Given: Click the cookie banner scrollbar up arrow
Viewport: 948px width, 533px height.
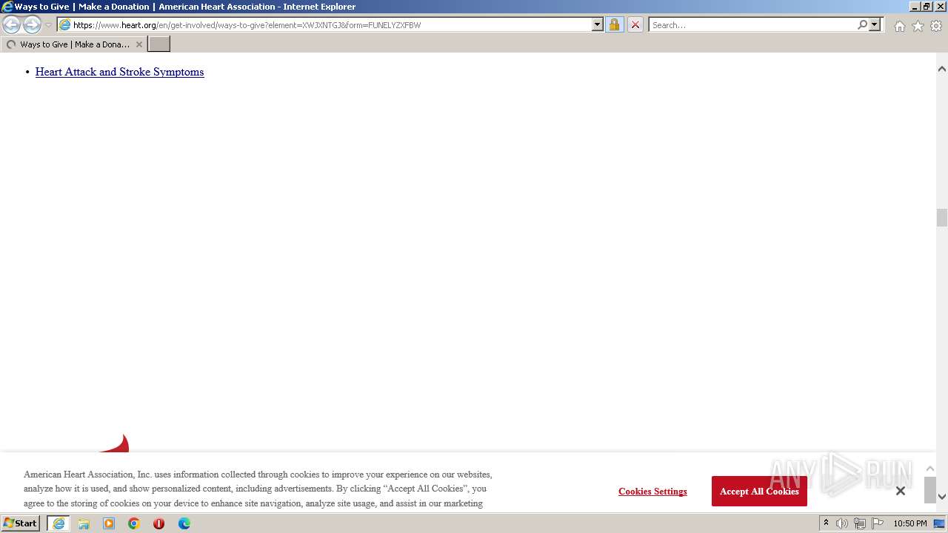Looking at the screenshot, I should [930, 469].
